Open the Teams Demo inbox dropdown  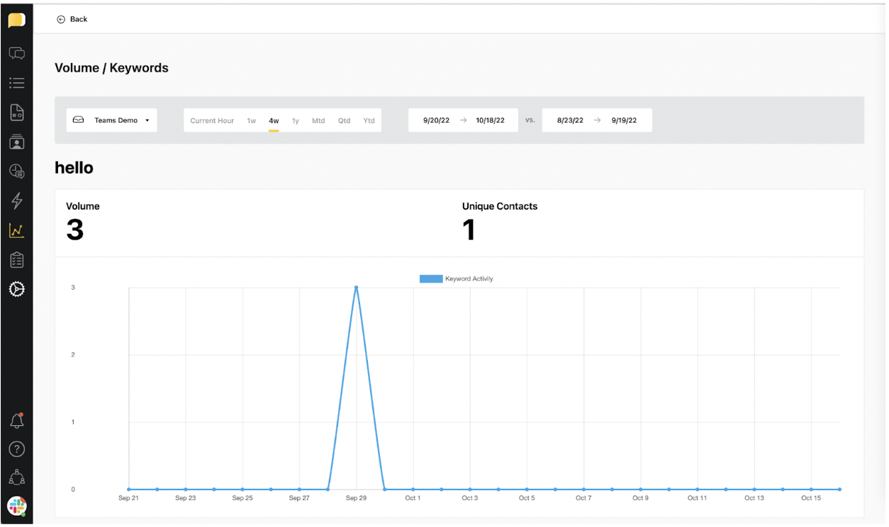pyautogui.click(x=112, y=120)
